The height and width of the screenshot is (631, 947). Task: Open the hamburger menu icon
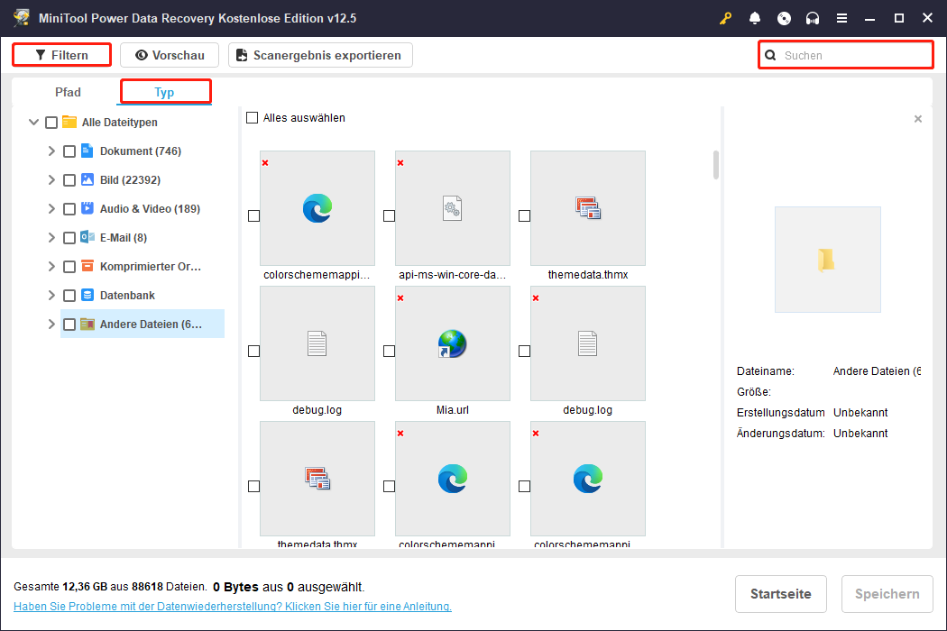841,18
